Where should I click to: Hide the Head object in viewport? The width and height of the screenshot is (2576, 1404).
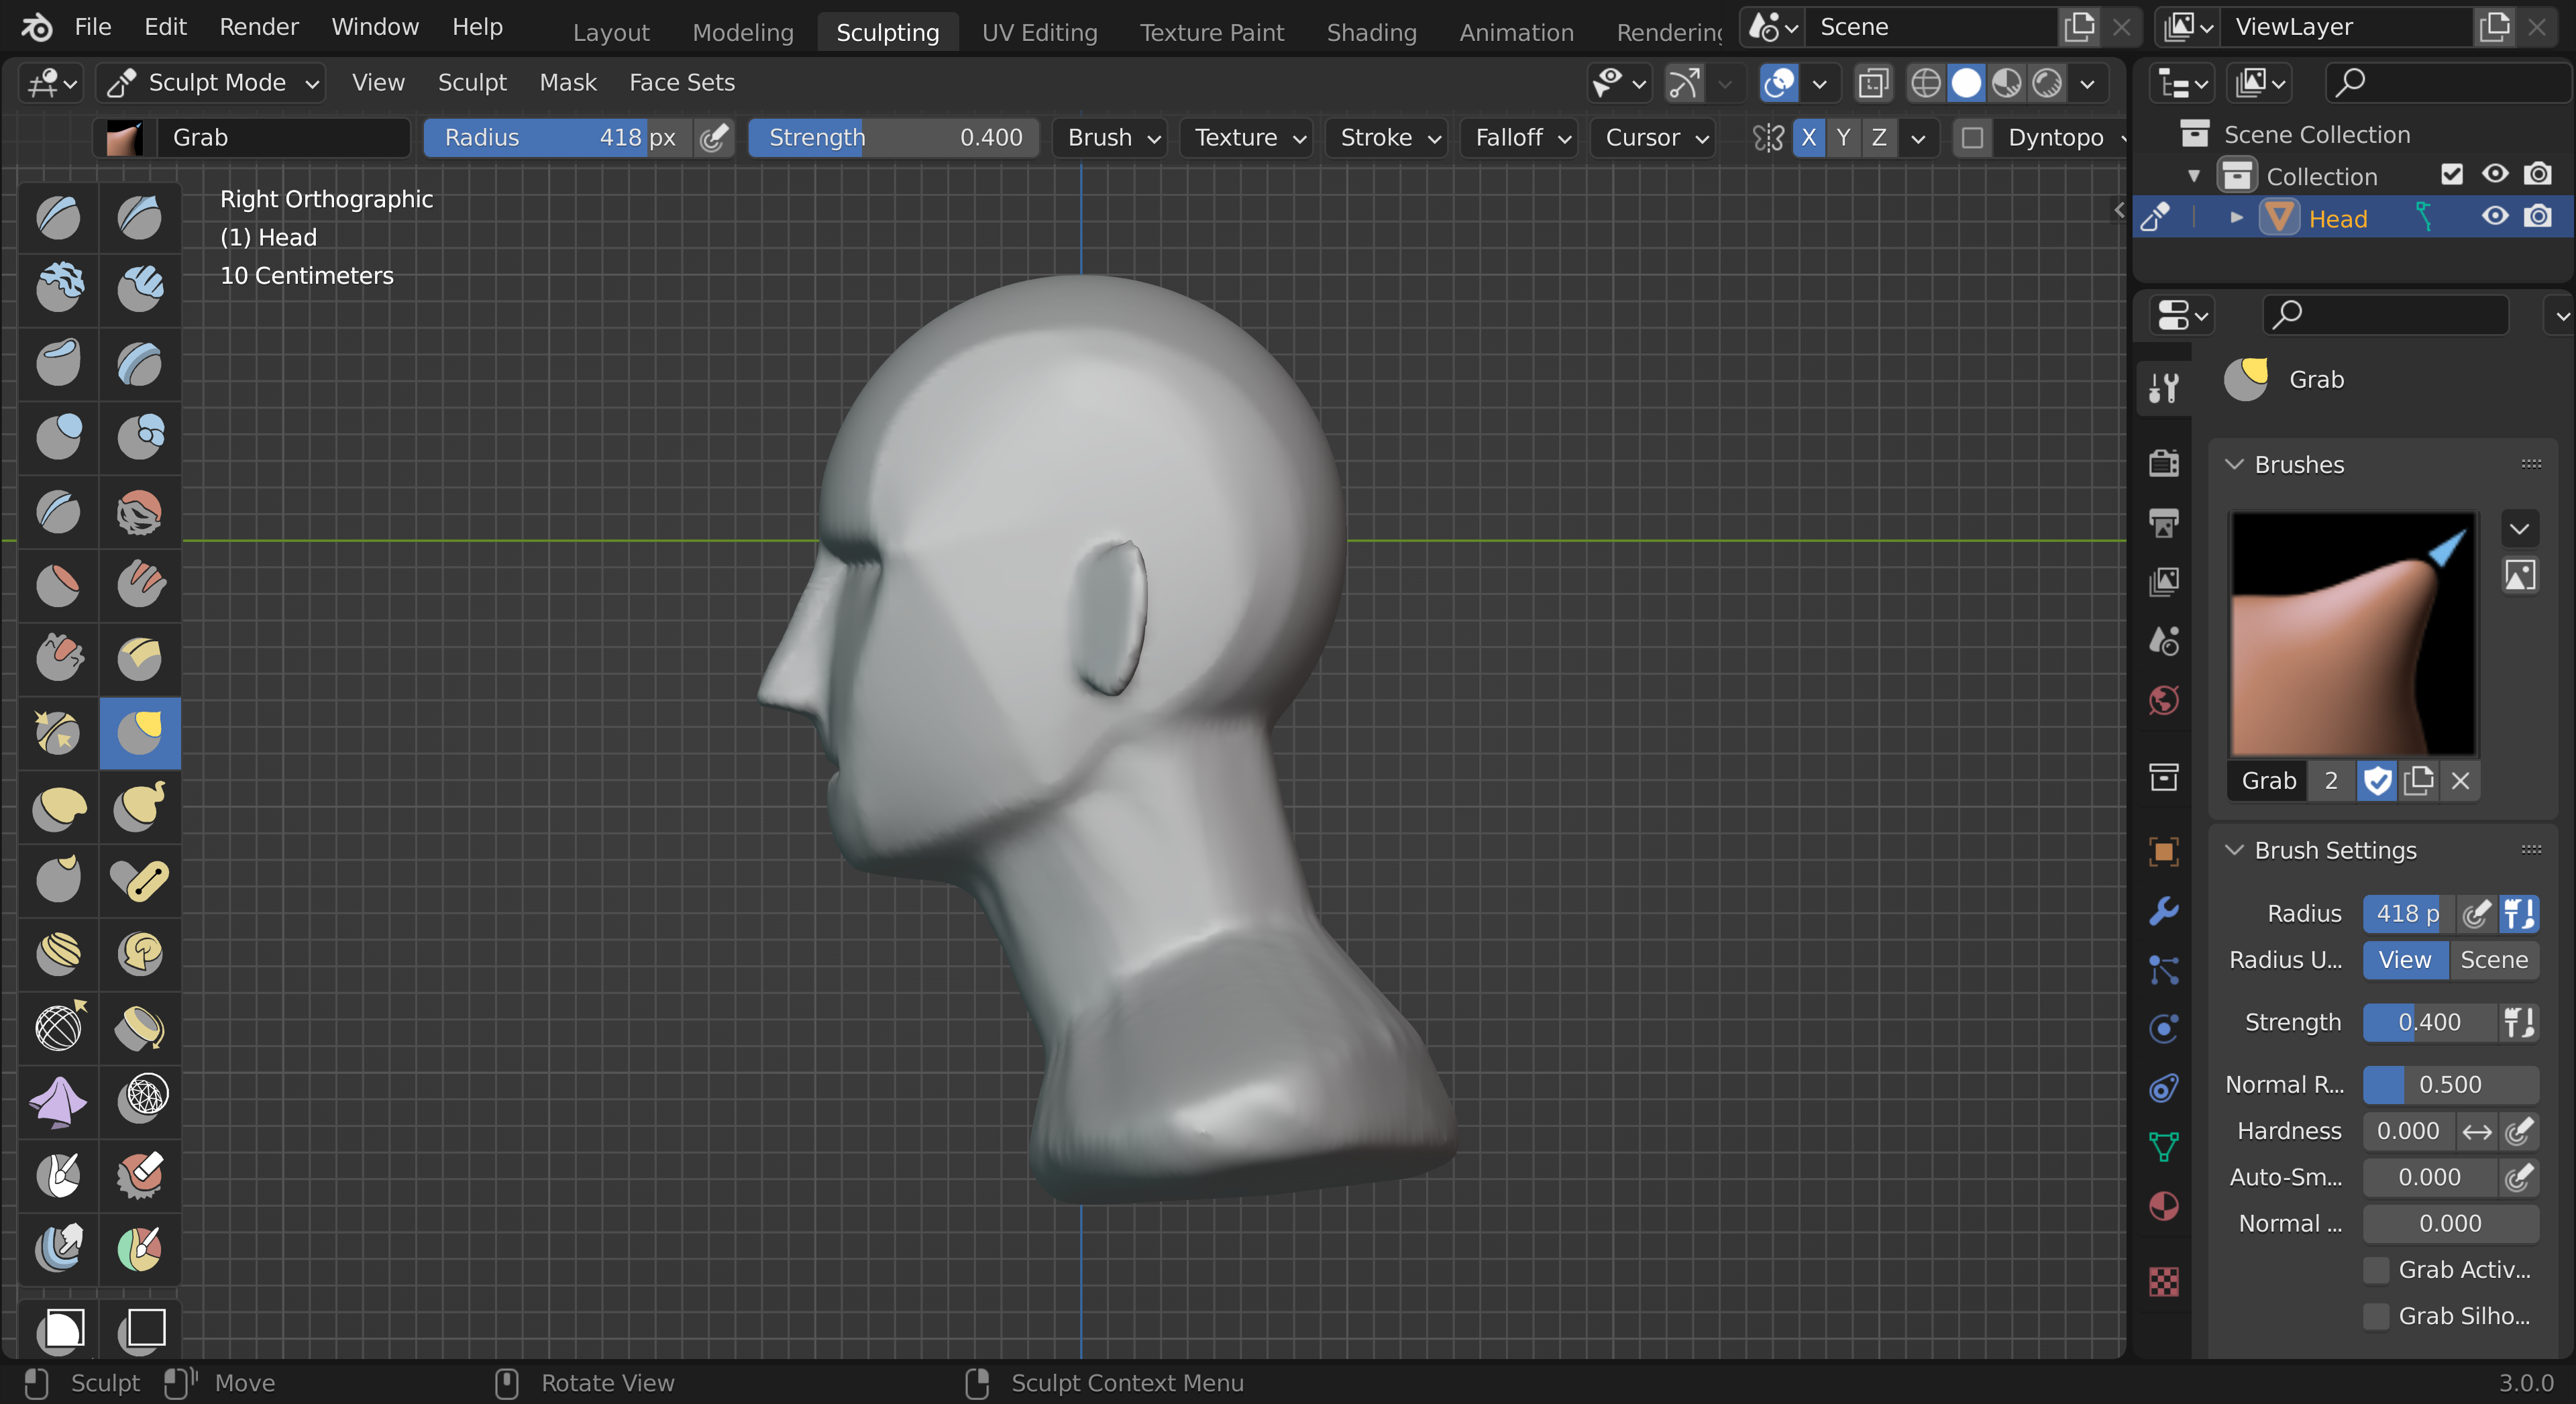[2494, 217]
